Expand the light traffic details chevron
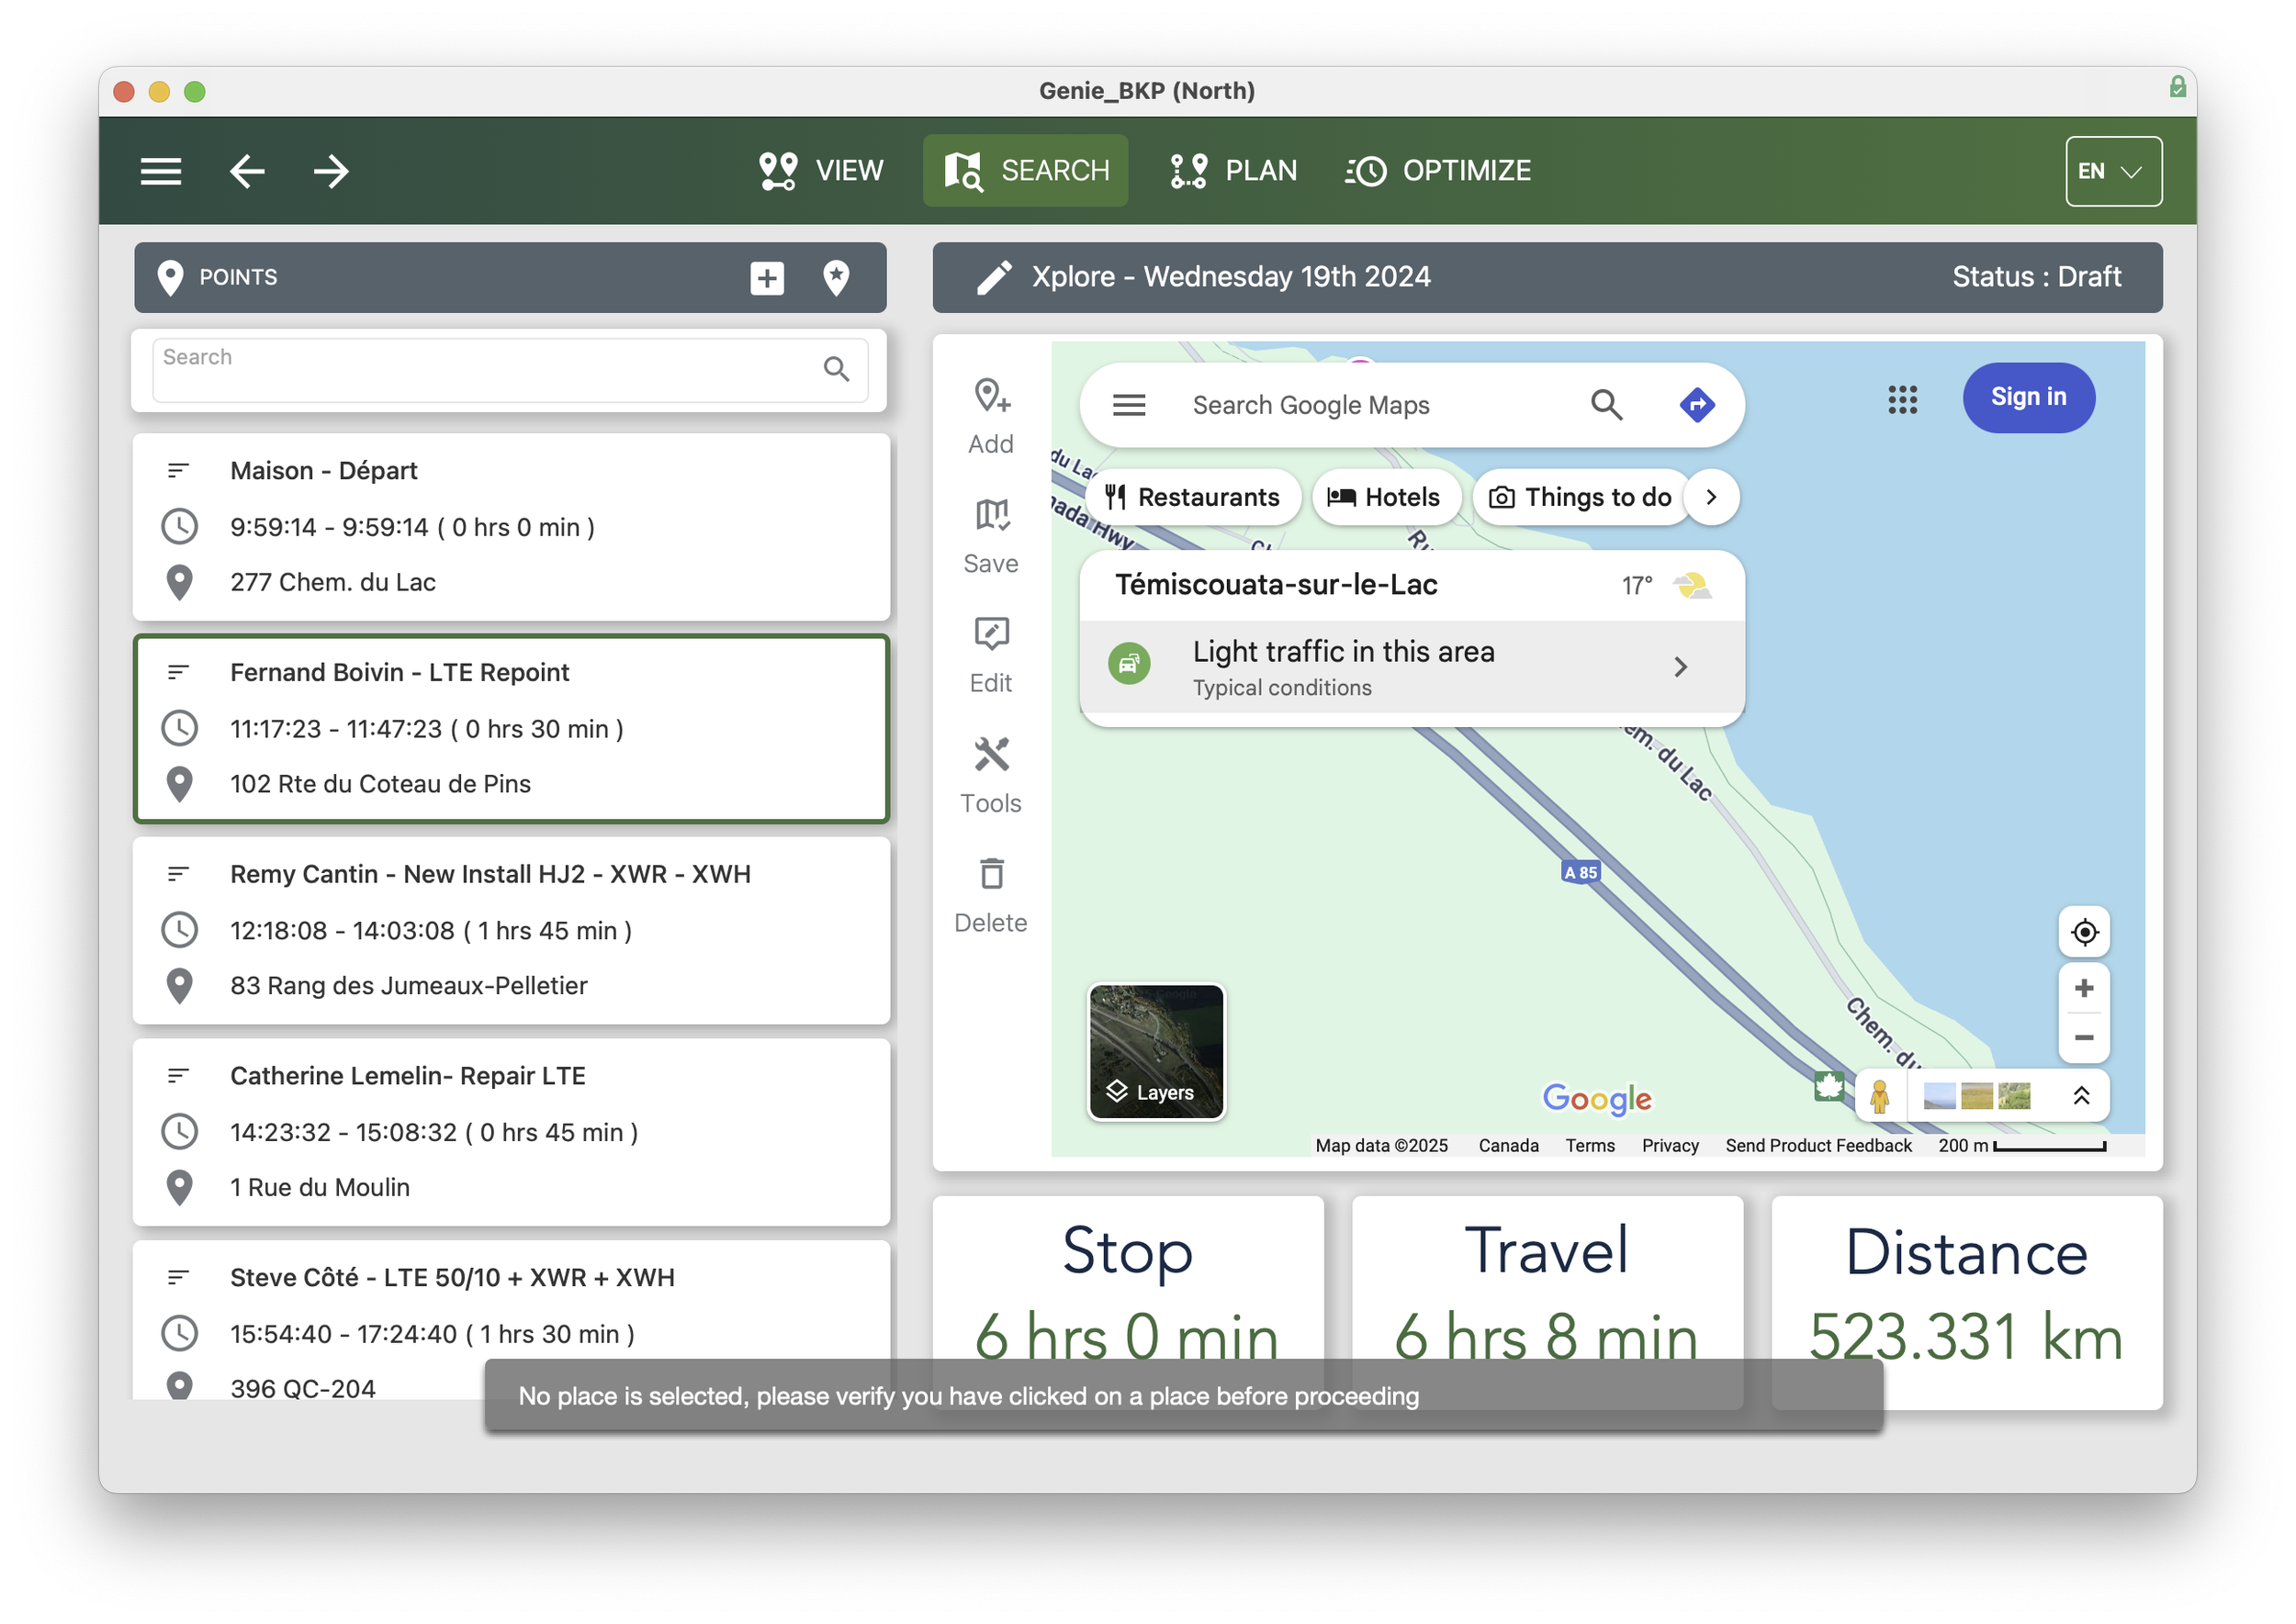 (1680, 667)
